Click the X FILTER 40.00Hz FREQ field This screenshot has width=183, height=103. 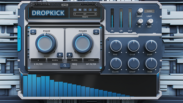point(55,60)
